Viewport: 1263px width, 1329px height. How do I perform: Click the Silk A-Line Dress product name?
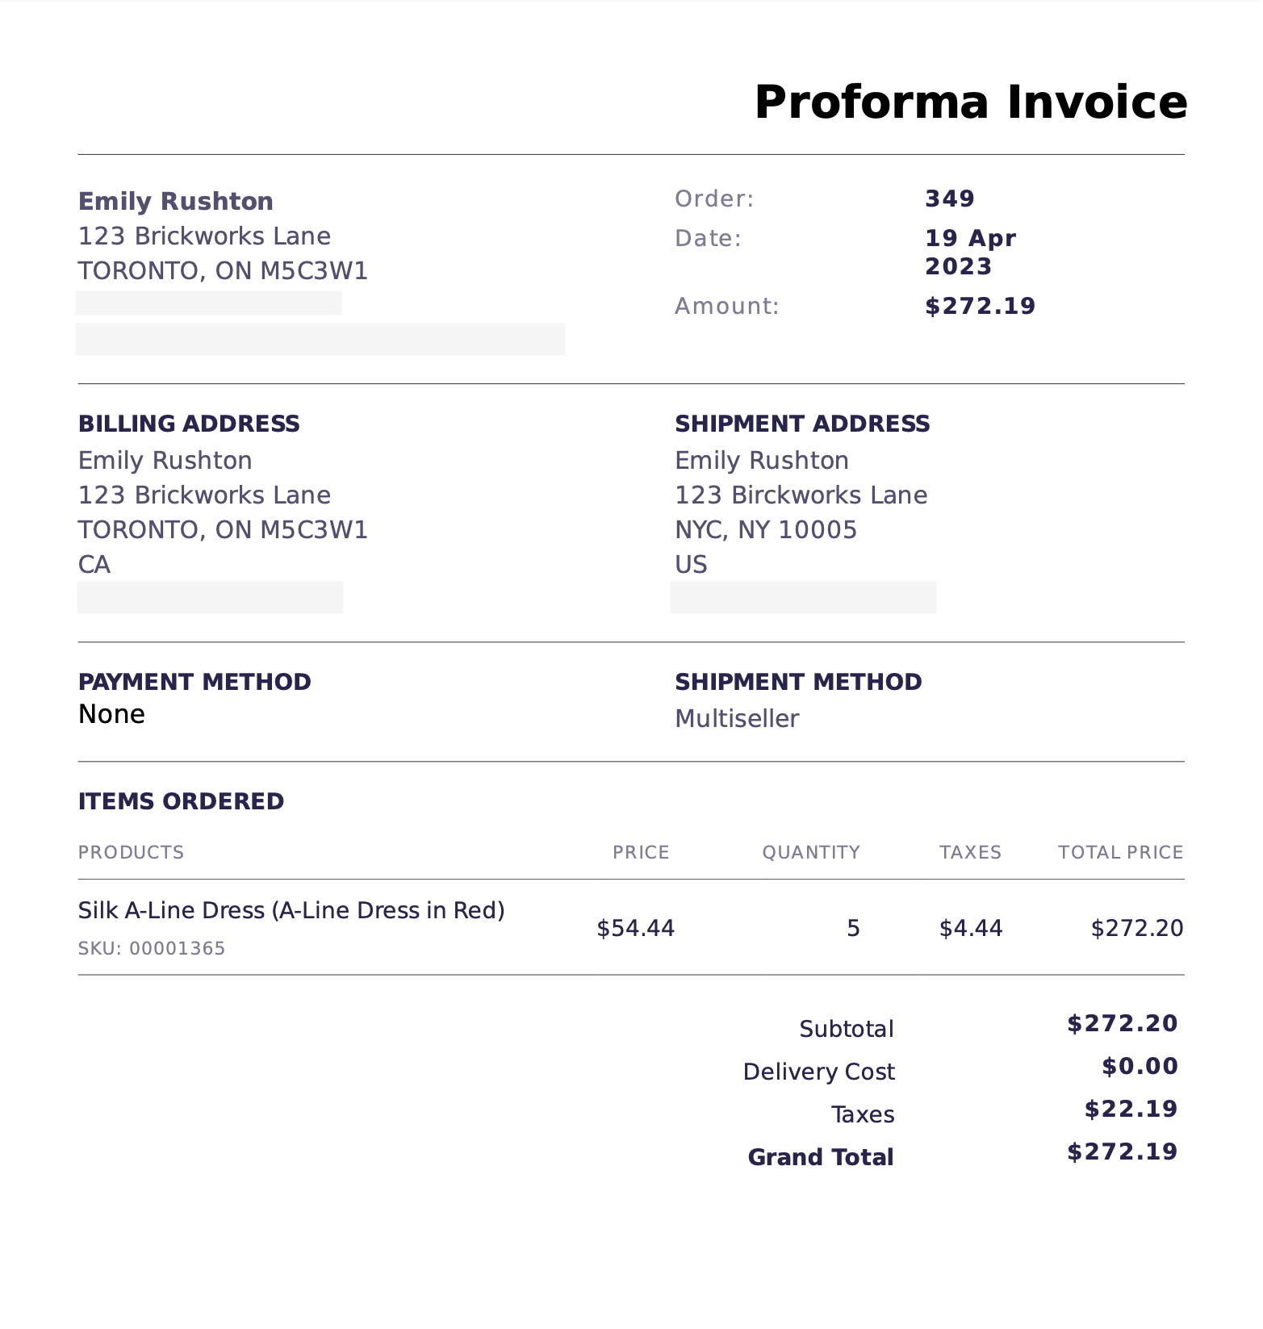[x=291, y=910]
